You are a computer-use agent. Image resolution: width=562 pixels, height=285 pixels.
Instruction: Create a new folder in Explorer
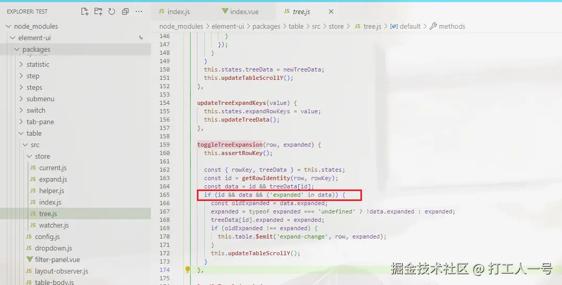(98, 11)
